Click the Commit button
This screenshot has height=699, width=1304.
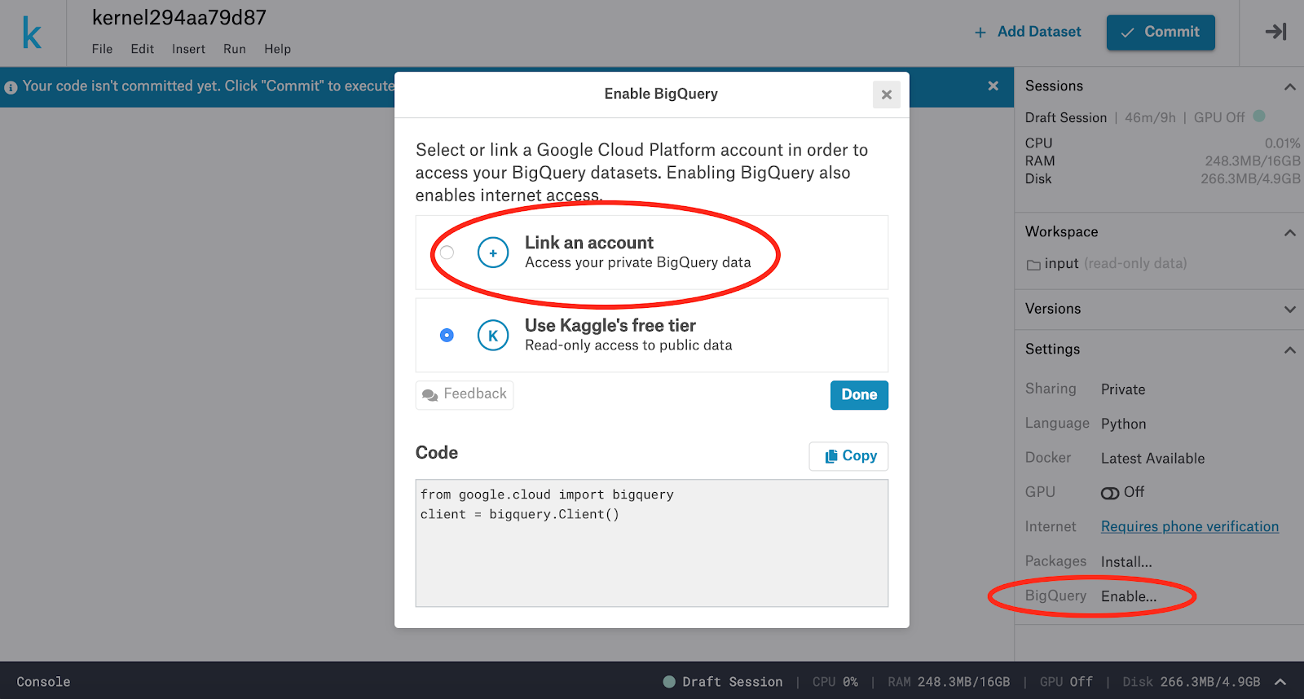point(1160,32)
